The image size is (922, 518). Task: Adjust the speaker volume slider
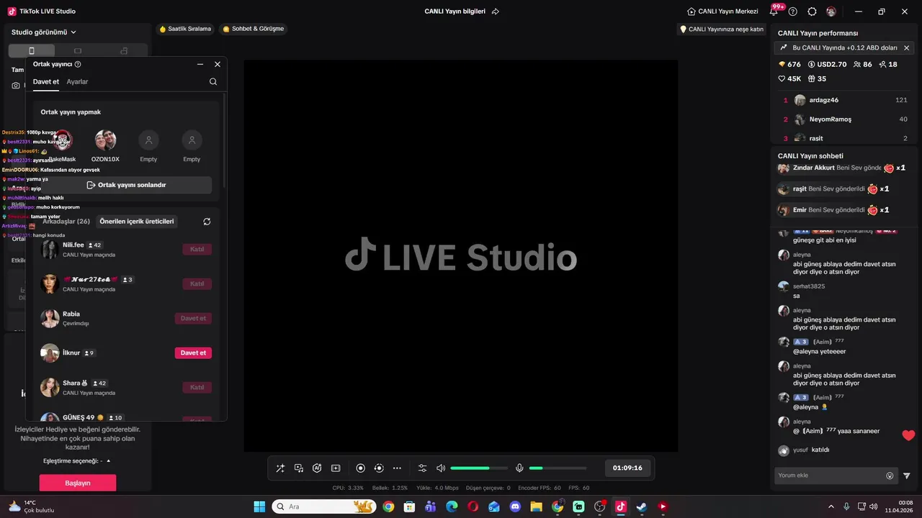[x=479, y=468]
